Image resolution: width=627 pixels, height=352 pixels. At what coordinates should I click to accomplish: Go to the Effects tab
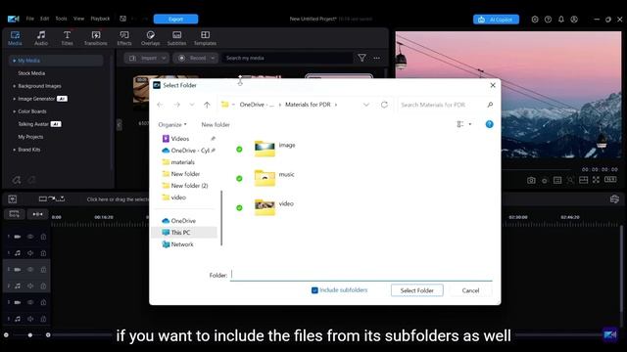124,38
